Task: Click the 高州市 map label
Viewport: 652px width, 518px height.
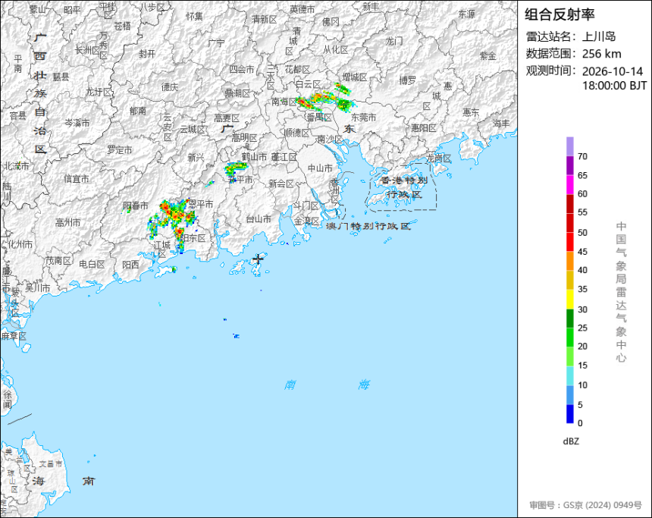Action: [67, 223]
